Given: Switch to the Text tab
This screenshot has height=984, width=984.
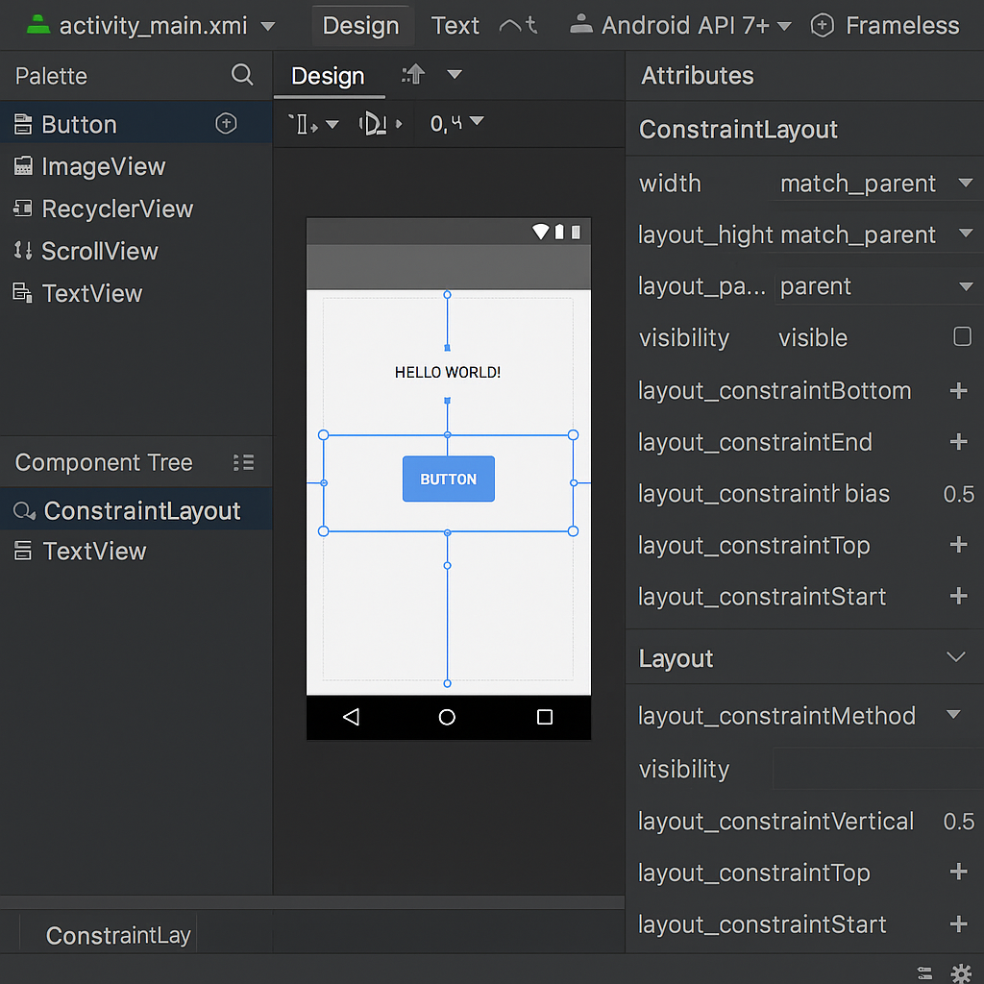Looking at the screenshot, I should (455, 25).
